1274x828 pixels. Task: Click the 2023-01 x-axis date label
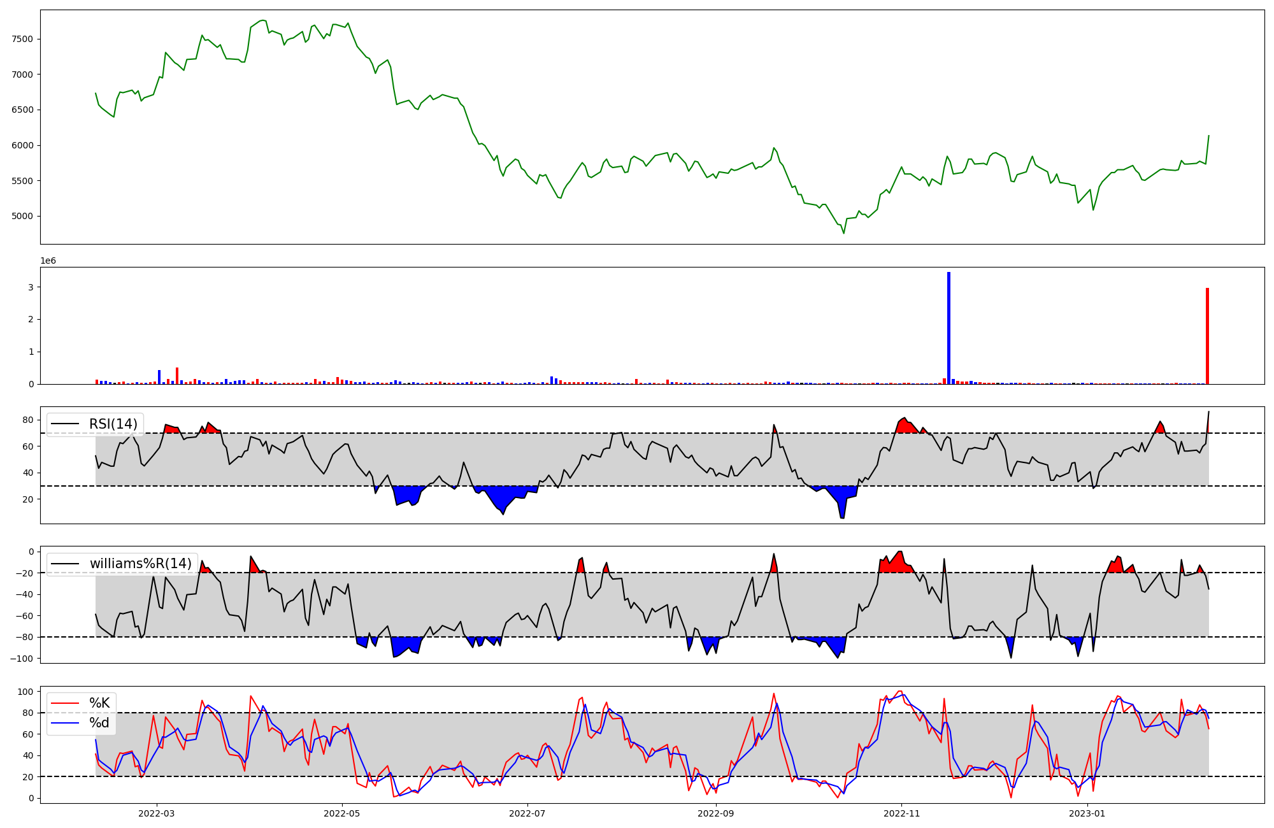point(1087,813)
